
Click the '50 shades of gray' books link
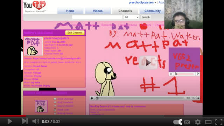pos(41,86)
